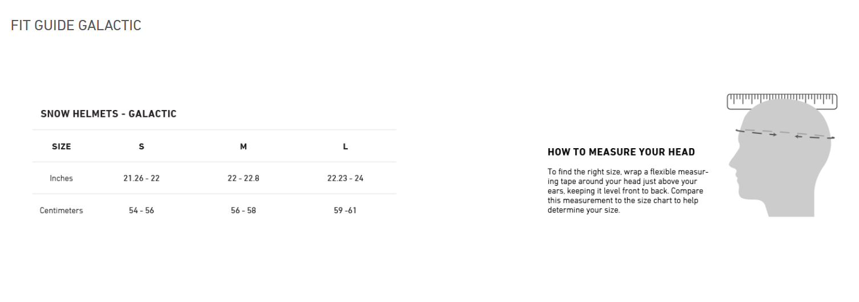
Task: Click the SNOW HELMETS - GALACTIC title
Action: pyautogui.click(x=108, y=114)
